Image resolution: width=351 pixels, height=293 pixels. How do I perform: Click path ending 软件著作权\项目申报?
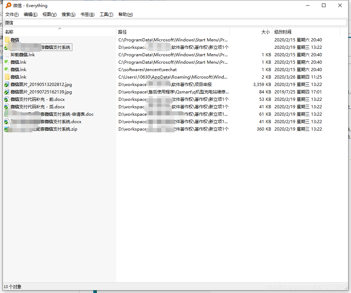(165, 85)
